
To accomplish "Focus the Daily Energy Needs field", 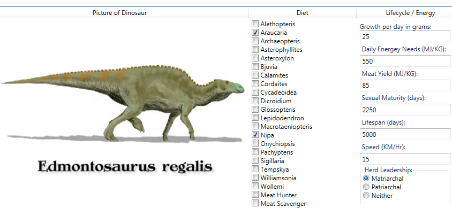I will [405, 61].
